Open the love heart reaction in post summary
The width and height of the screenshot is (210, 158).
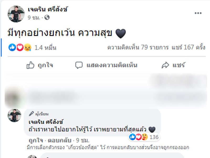pyautogui.click(x=20, y=47)
